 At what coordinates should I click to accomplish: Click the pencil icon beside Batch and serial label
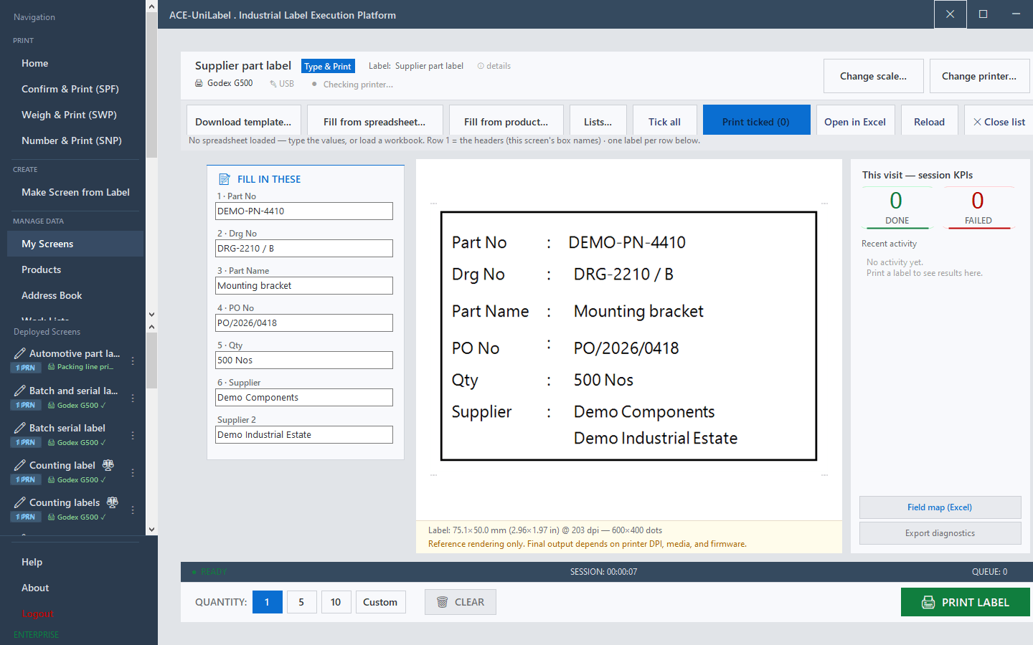point(20,391)
